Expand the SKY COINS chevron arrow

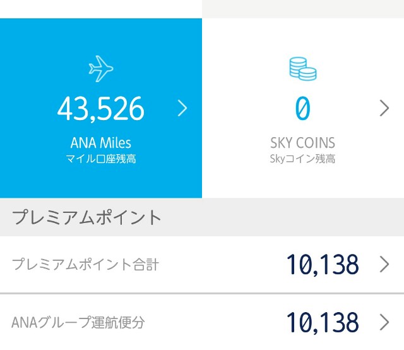click(x=384, y=108)
